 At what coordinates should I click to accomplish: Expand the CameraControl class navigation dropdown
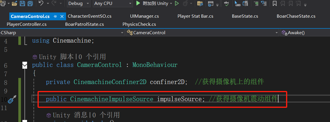coord(276,33)
